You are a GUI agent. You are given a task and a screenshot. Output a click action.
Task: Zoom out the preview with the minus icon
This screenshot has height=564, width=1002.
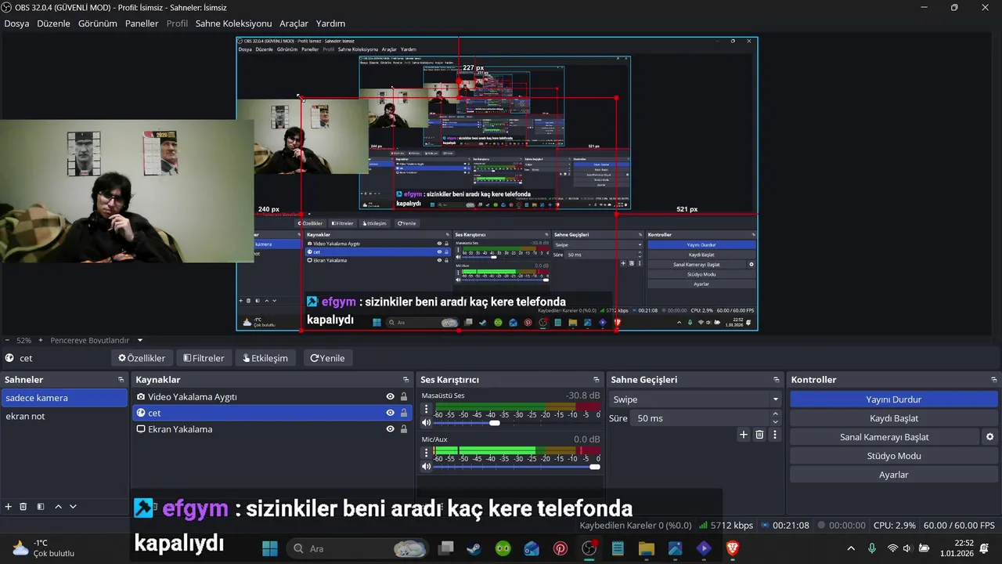(x=7, y=341)
